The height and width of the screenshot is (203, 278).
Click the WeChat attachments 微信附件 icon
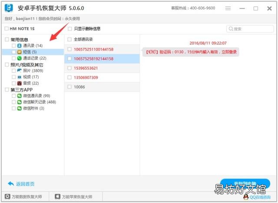tap(19, 108)
